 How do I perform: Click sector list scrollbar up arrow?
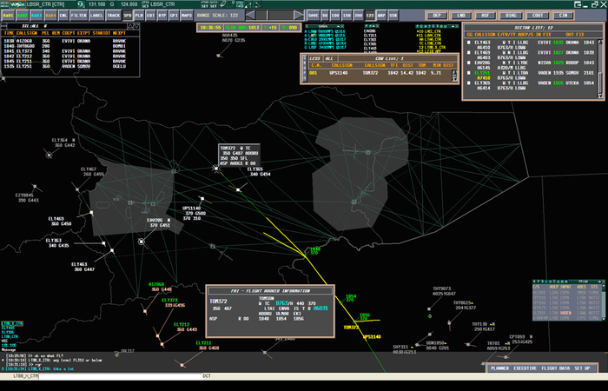tap(601, 42)
